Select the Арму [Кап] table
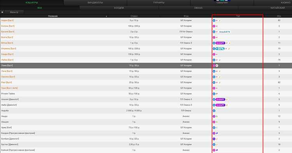 [x=6, y=127]
